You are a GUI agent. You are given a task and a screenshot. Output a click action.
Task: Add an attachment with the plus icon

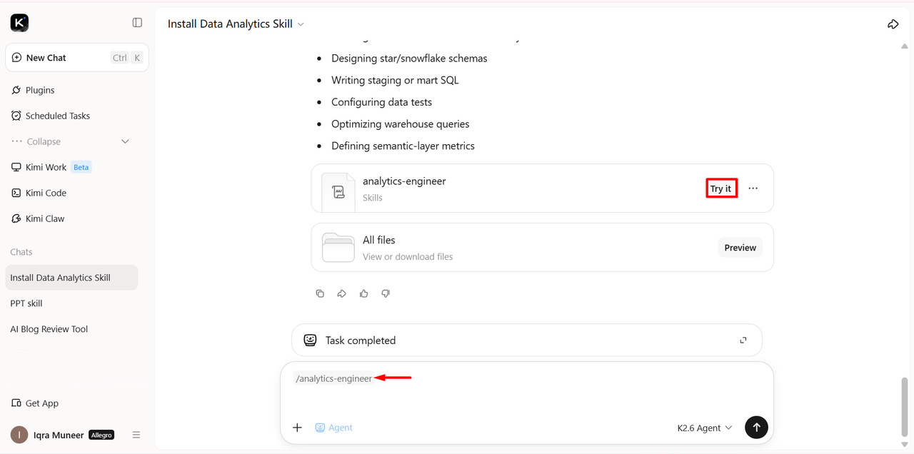pos(298,428)
